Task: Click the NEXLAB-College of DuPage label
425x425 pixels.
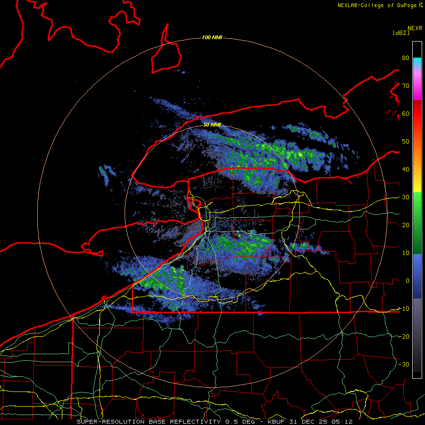Action: coord(380,5)
